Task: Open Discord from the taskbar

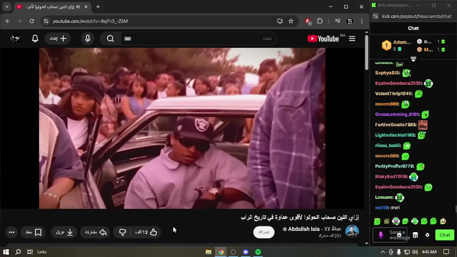Action: coord(246,252)
